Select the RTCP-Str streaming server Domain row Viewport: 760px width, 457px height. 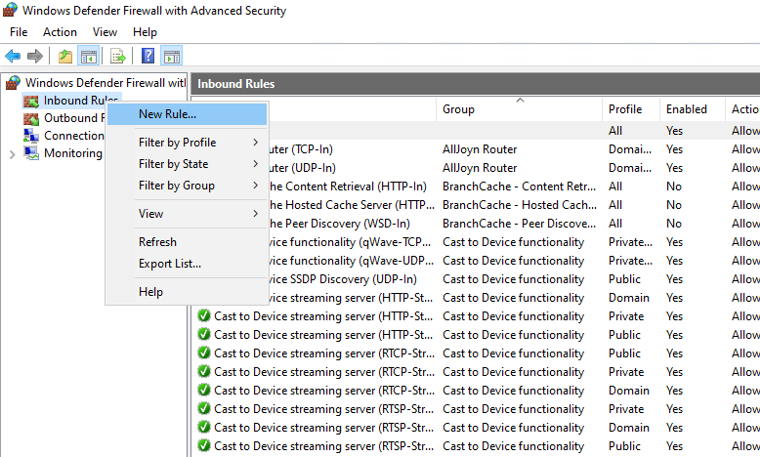[x=475, y=391]
